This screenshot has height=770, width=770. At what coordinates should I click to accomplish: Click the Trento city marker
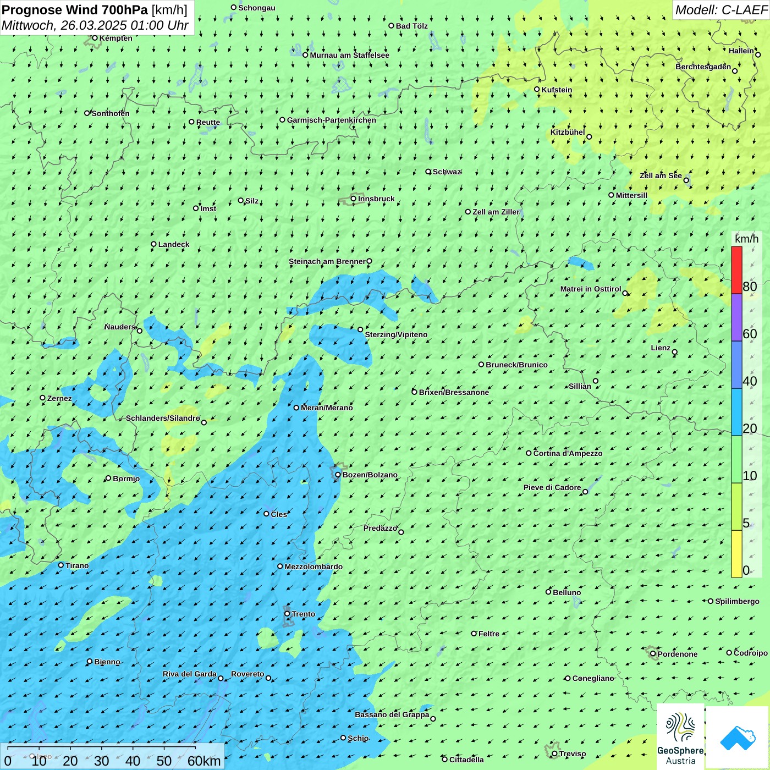click(x=287, y=614)
